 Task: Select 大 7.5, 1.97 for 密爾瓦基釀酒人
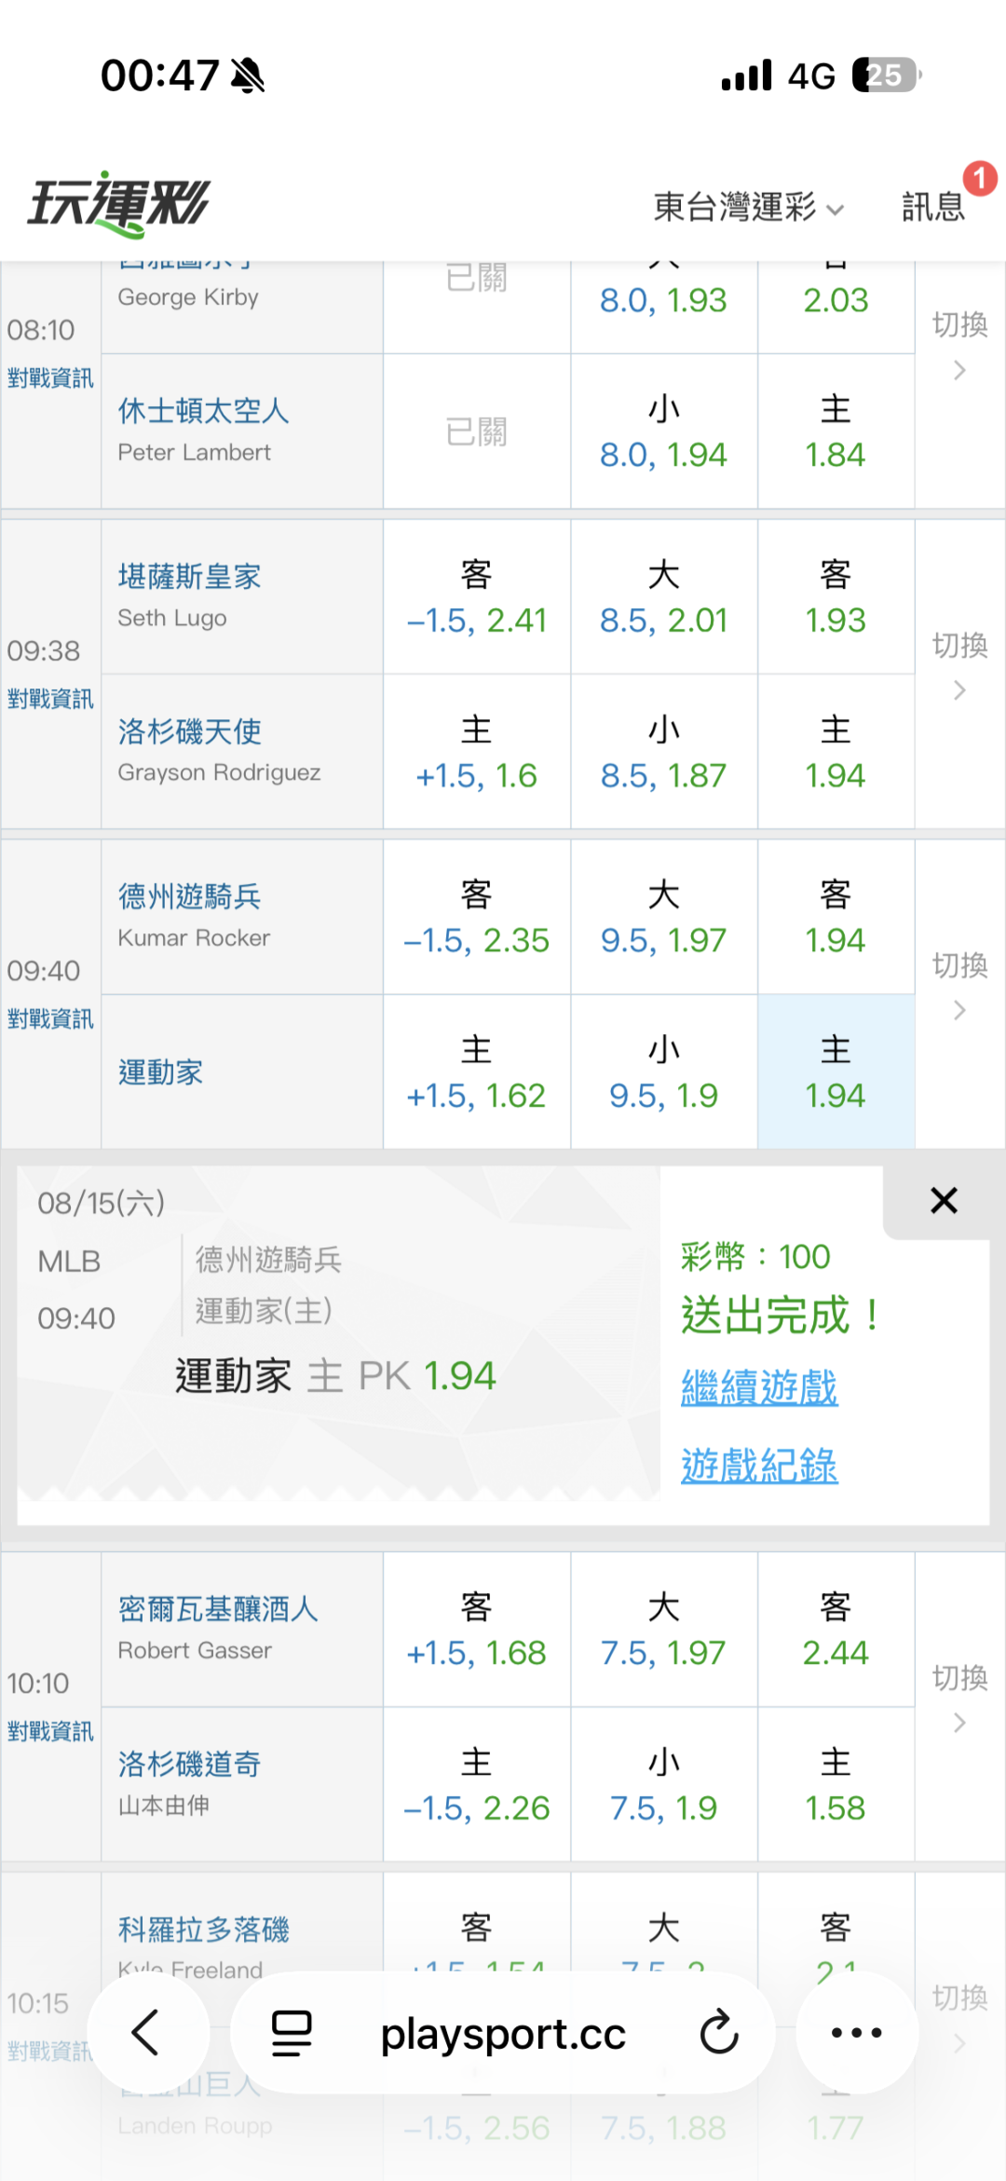click(663, 1629)
